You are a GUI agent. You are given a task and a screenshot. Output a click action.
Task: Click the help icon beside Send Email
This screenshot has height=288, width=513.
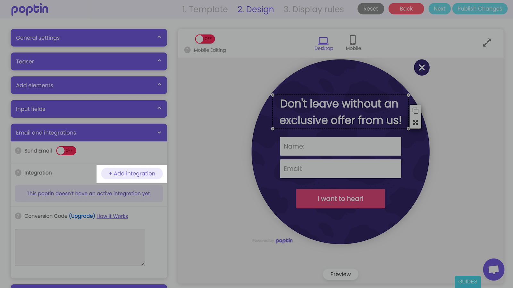tap(18, 151)
